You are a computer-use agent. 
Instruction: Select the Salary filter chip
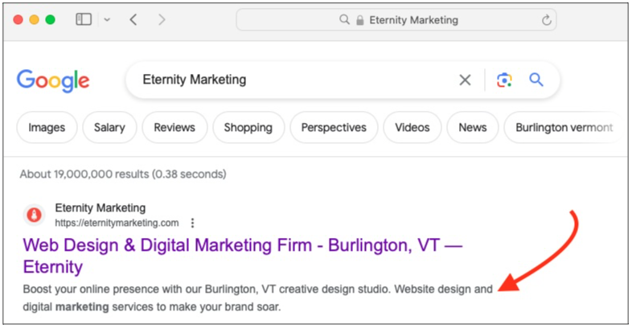[x=109, y=127]
